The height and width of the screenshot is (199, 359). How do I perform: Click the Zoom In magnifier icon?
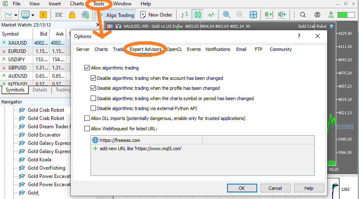pyautogui.click(x=227, y=15)
